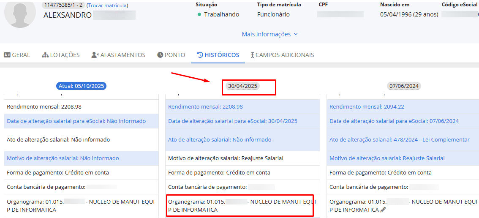479x218 pixels.
Task: Click the AFASTAMENTOS user-remove icon
Action: coord(95,55)
